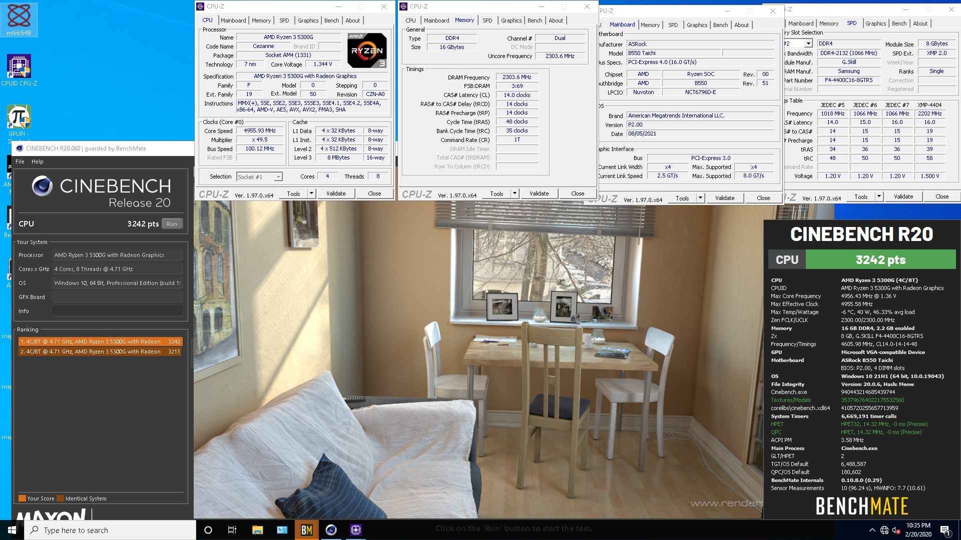
Task: Click the BENCHMATE logo in the overlay
Action: pyautogui.click(x=862, y=506)
